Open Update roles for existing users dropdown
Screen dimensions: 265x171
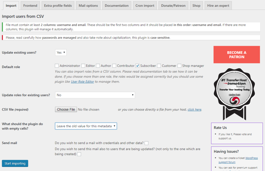click(95, 95)
